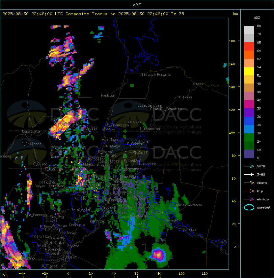
Task: Click the '120' tick on bottom km axis
Action: 205,274
